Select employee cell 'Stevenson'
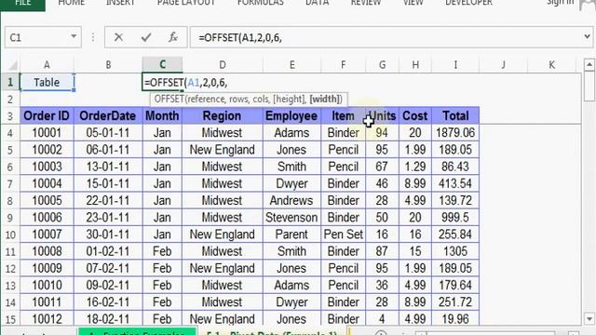Viewport: 596px width, 335px height. tap(291, 217)
